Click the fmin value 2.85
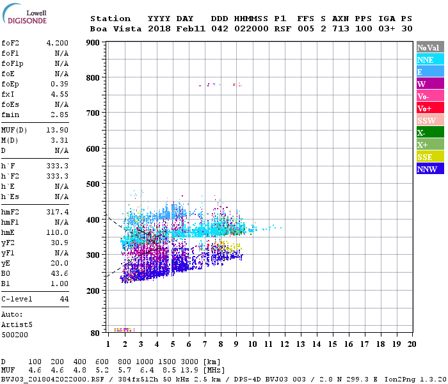 tap(60, 115)
